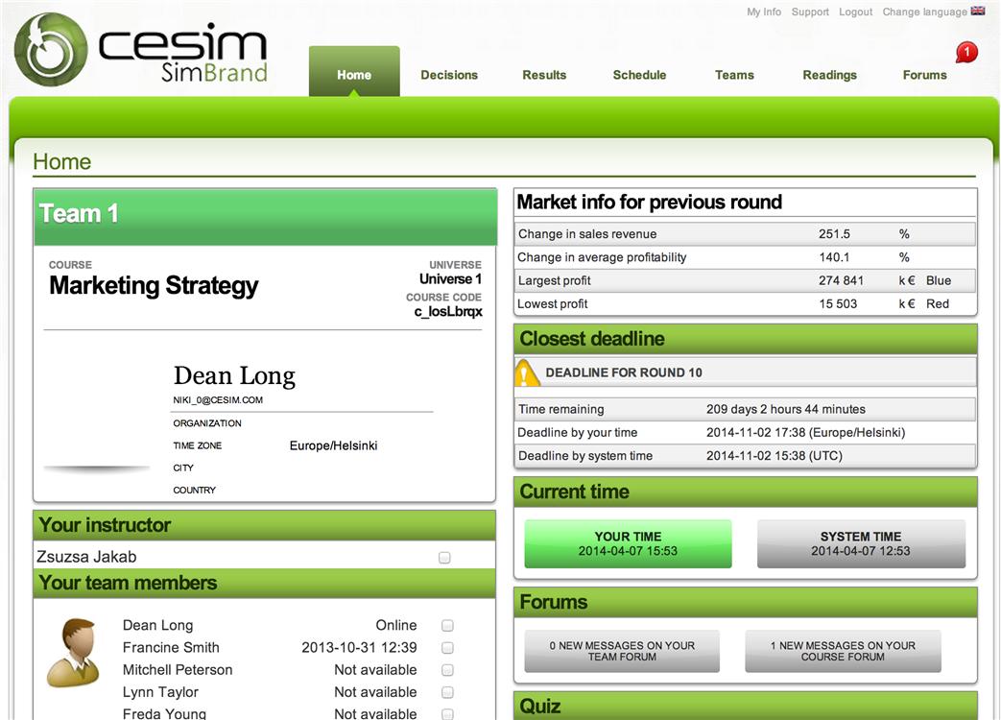Click Francine Smith in team members

171,648
